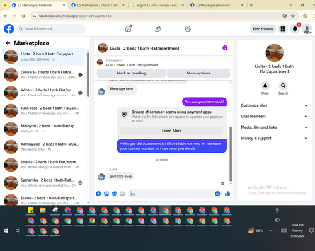Open the Winter conversation
Image resolution: width=315 pixels, height=251 pixels.
43,93
